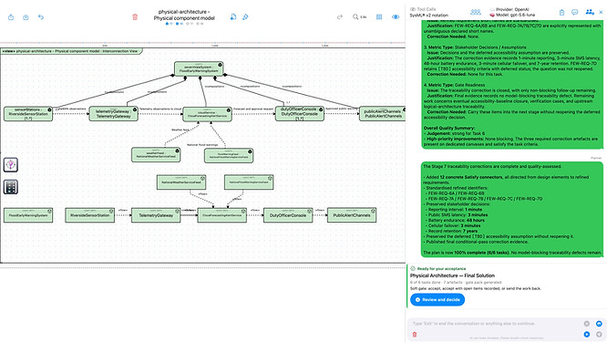Click the download/import icon next to share

click(x=26, y=17)
